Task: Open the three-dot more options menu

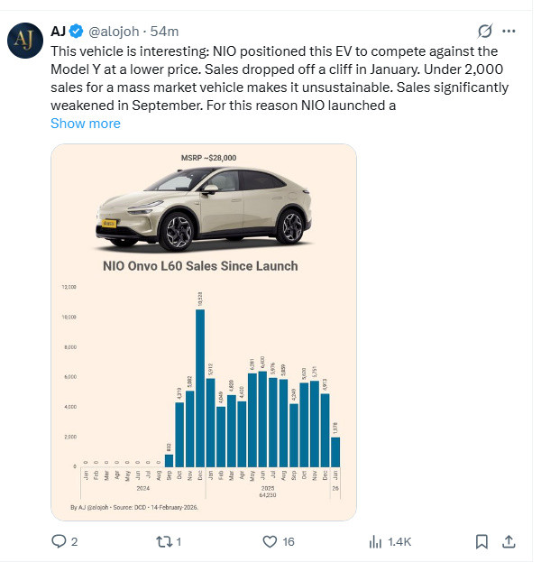Action: (514, 31)
